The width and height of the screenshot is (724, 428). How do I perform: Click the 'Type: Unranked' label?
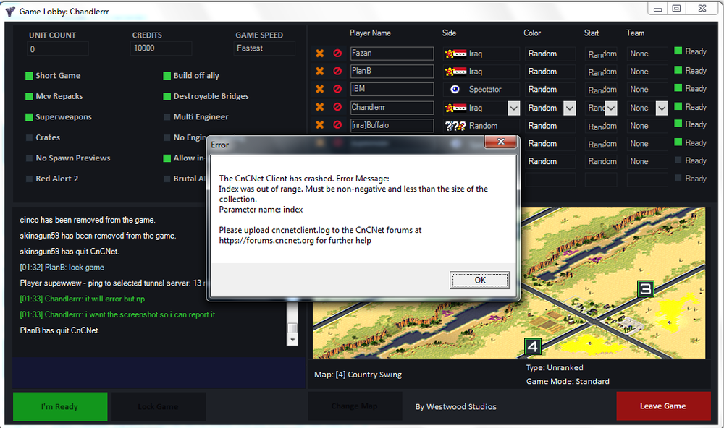pos(555,367)
